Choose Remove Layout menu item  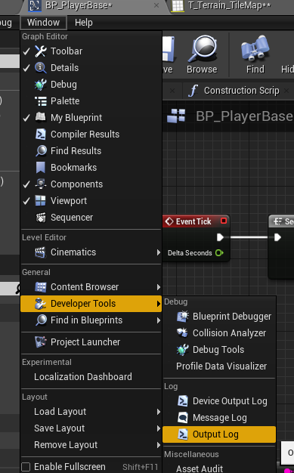[91, 445]
